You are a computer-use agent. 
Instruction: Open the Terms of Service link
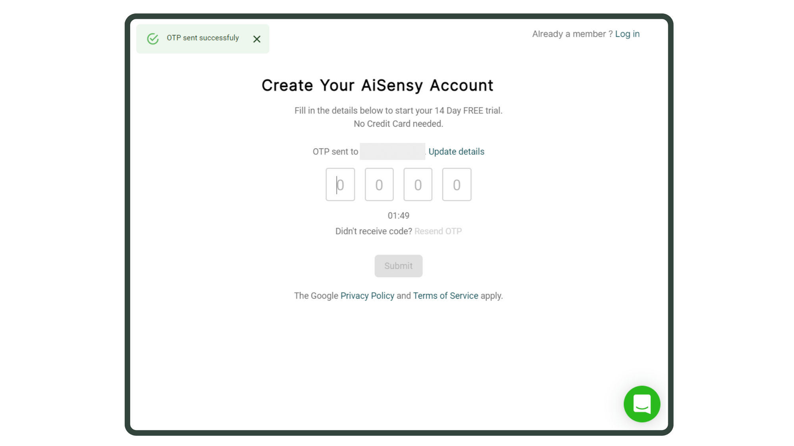pyautogui.click(x=445, y=296)
